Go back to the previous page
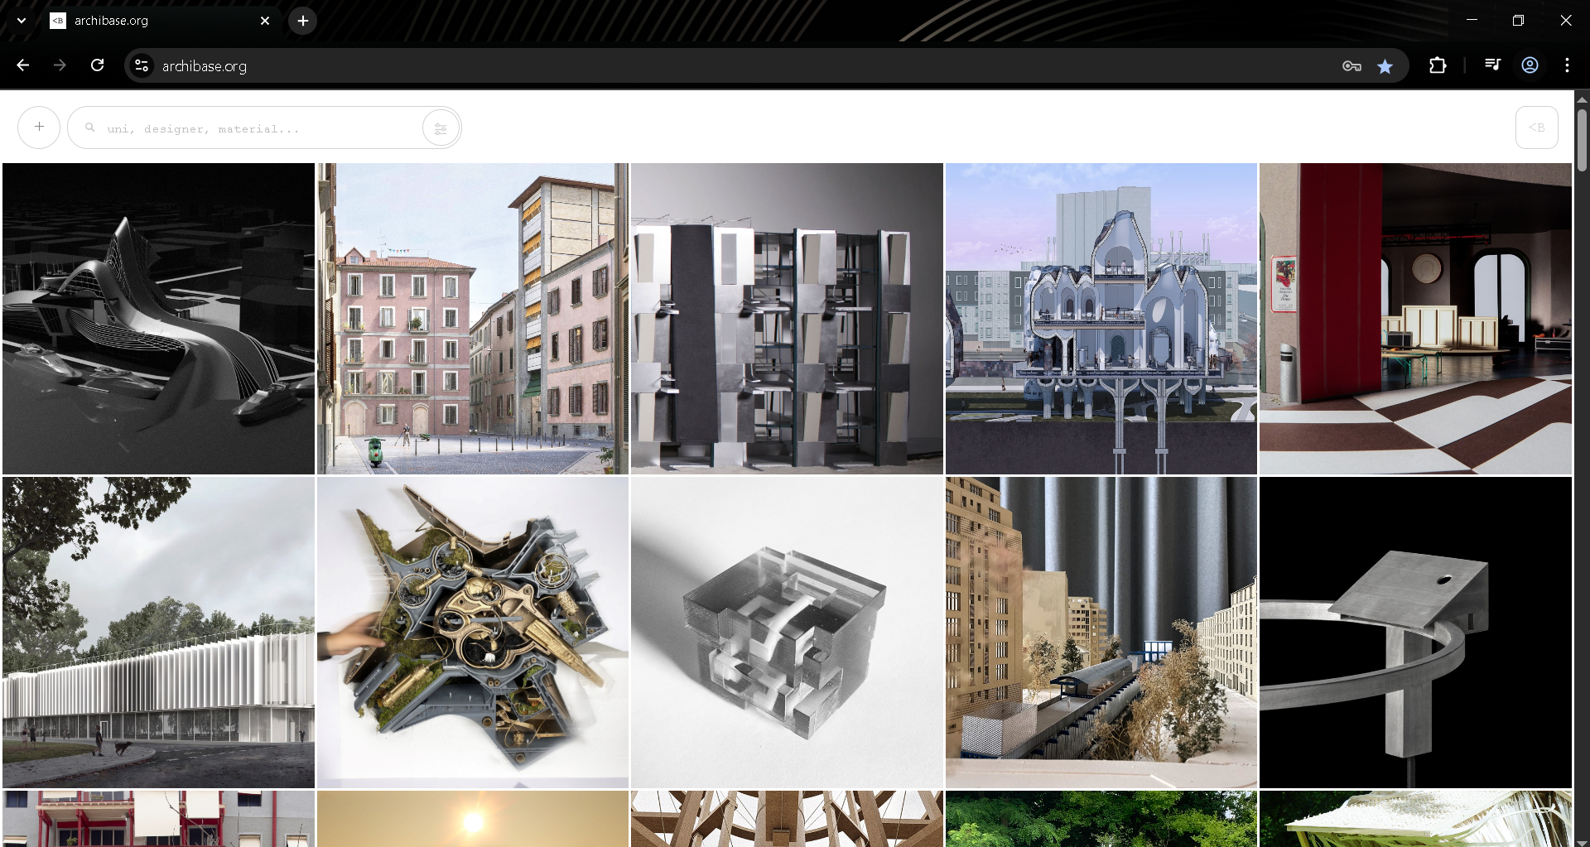 (x=23, y=65)
